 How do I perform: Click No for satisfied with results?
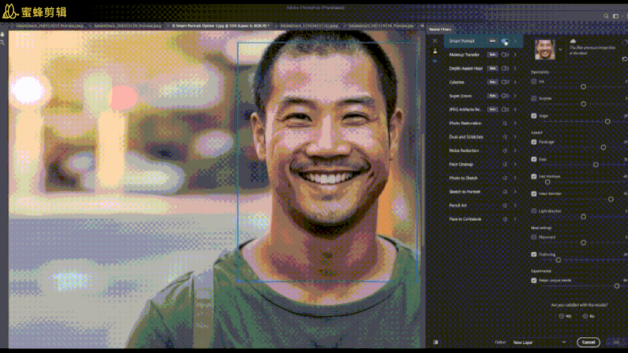coord(589,316)
